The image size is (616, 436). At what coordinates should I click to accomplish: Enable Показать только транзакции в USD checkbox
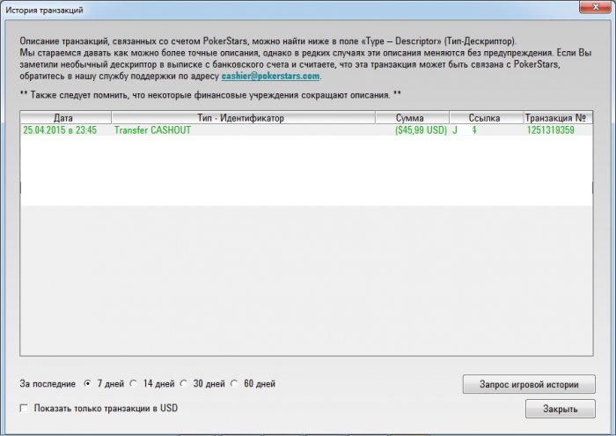[24, 408]
